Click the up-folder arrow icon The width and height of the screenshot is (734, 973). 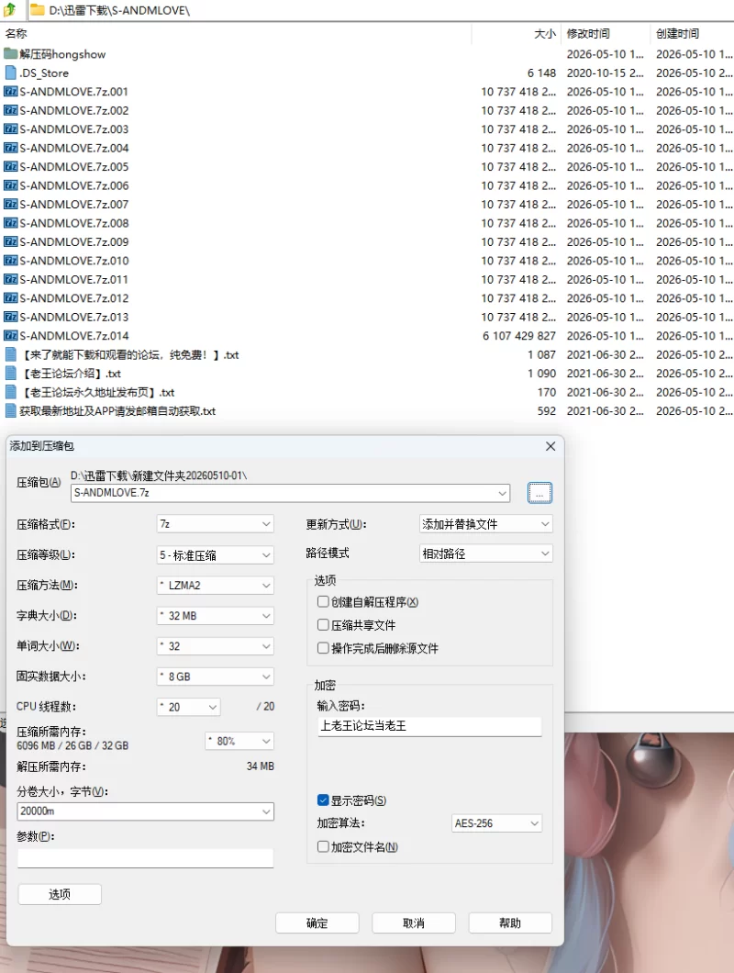click(x=9, y=9)
